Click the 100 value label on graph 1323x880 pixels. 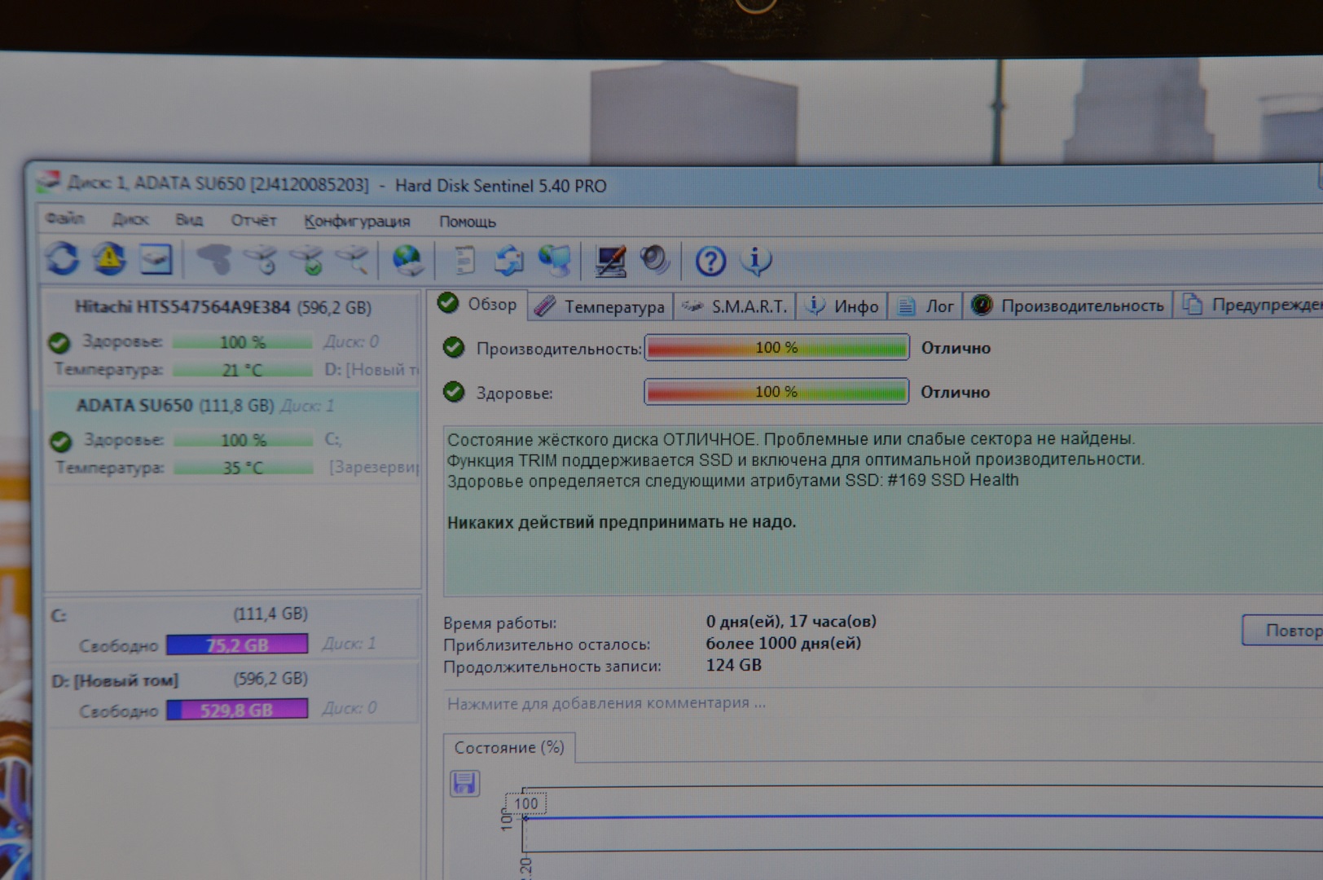coord(525,803)
